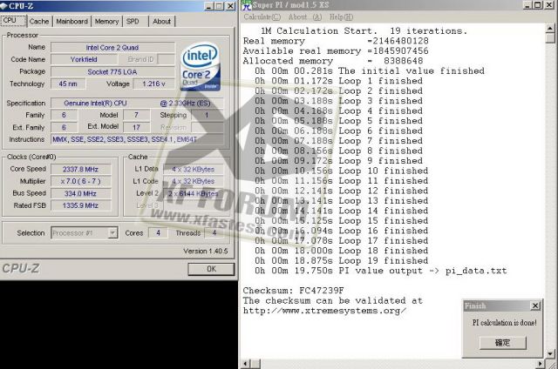558x369 pixels.
Task: Go to the SPD tab
Action: [x=133, y=21]
